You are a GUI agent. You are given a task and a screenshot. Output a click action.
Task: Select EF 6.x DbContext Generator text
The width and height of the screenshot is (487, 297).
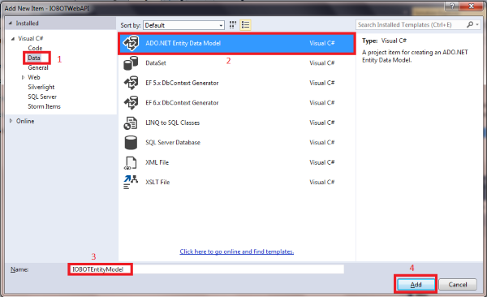tap(182, 103)
